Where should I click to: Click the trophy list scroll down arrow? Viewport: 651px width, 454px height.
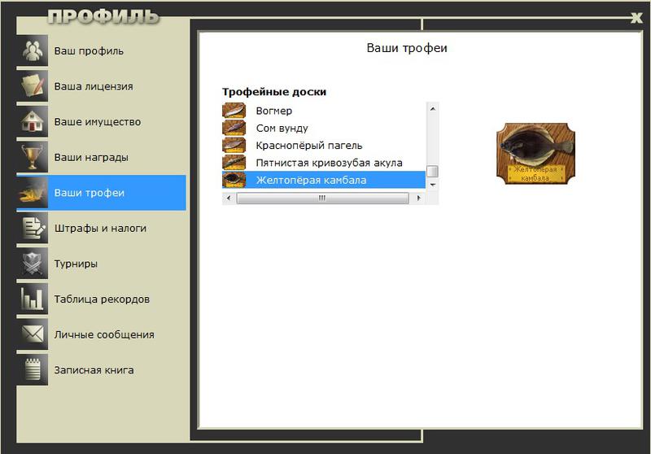pos(433,185)
